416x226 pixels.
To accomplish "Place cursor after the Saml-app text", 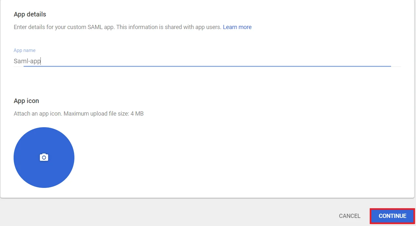I will 41,61.
